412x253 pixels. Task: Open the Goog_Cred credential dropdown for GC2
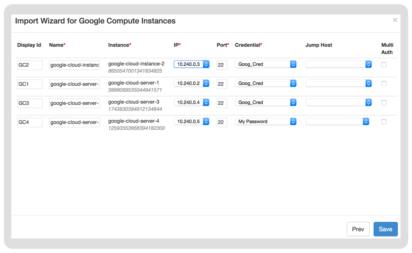tap(266, 64)
